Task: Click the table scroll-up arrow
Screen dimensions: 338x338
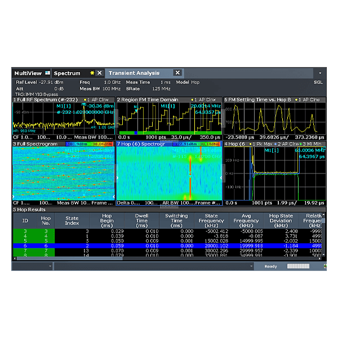Action: pyautogui.click(x=323, y=215)
